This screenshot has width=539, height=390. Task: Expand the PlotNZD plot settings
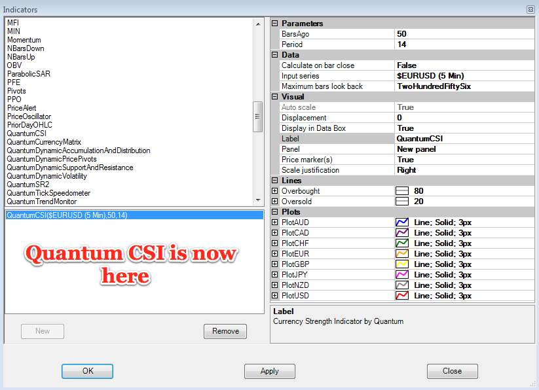[274, 285]
